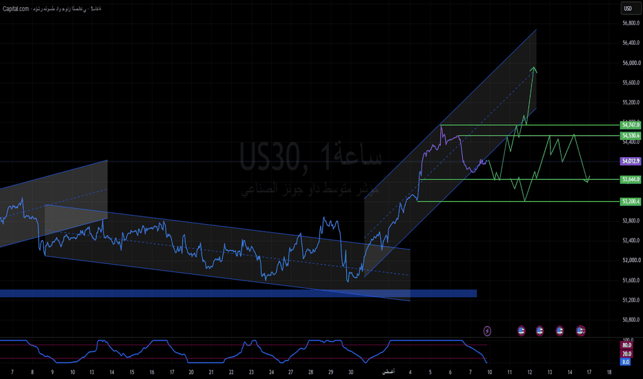Click date 11 on the time axis
The height and width of the screenshot is (379, 643).
tap(509, 372)
